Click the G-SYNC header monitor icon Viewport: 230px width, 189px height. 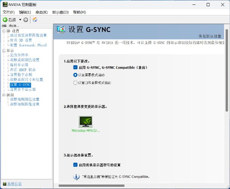61,29
